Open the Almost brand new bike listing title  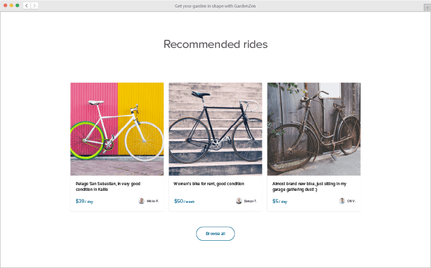(309, 186)
